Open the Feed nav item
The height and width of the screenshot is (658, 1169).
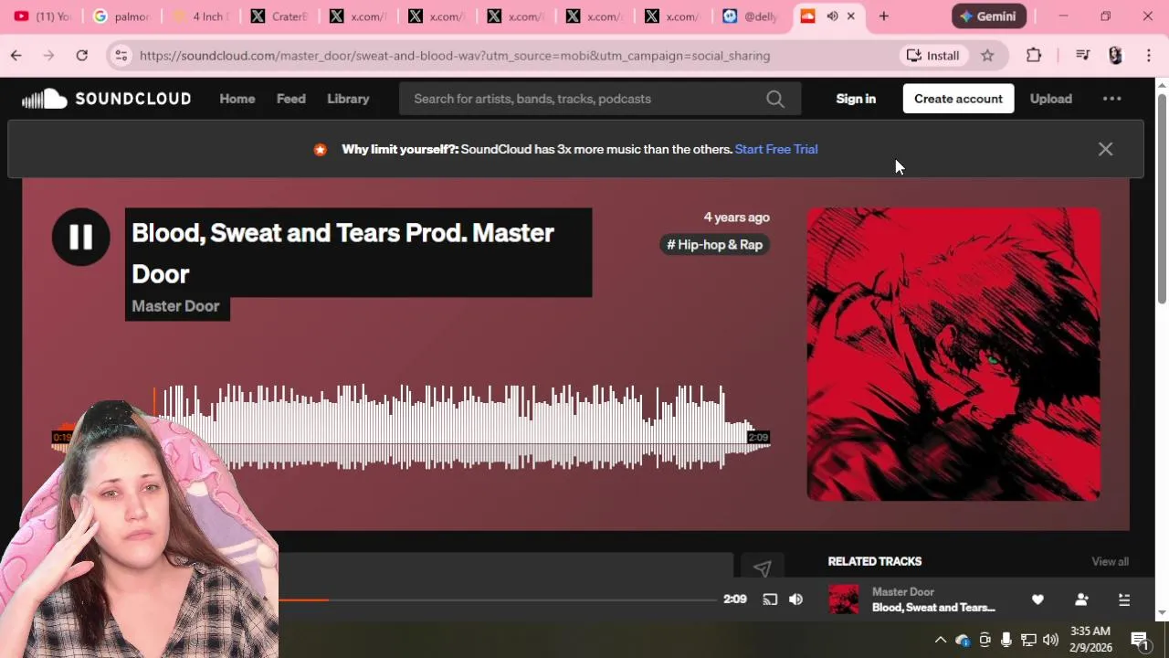click(x=291, y=99)
